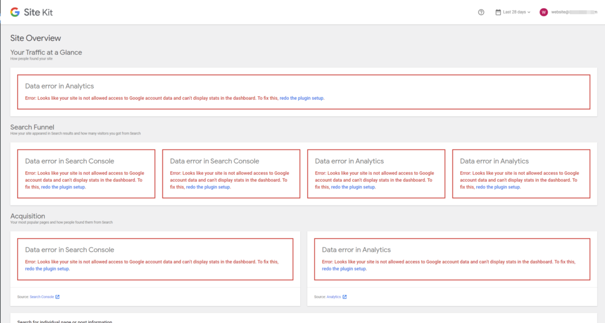The image size is (605, 323).
Task: Click redo the plugin setup in Traffic at a Glance
Action: tap(301, 98)
